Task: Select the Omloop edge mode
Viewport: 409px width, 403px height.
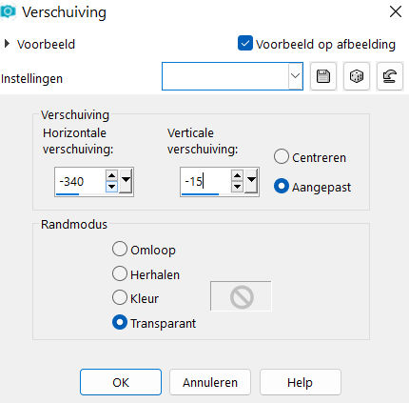Action: click(x=120, y=249)
